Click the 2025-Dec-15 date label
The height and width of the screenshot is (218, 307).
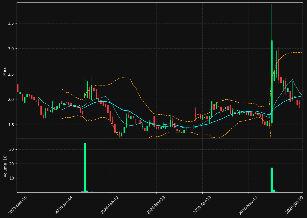(18, 205)
